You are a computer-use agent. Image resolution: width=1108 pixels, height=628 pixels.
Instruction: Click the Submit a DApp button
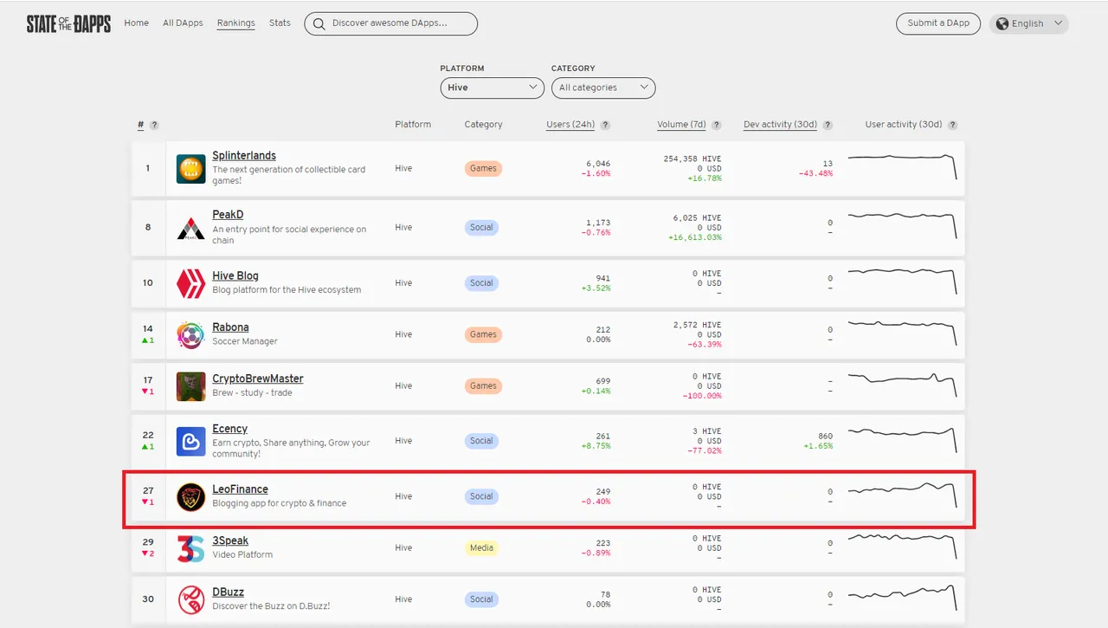click(x=938, y=23)
